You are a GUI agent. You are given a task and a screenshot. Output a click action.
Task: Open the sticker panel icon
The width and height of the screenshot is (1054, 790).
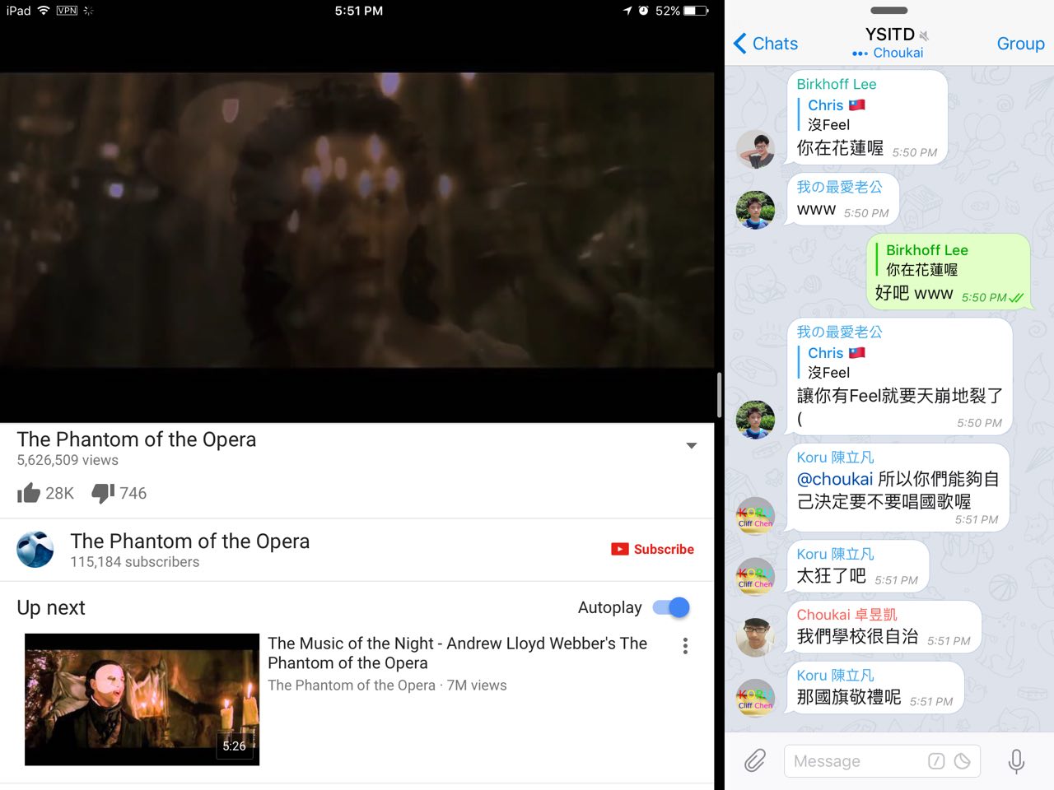[962, 761]
